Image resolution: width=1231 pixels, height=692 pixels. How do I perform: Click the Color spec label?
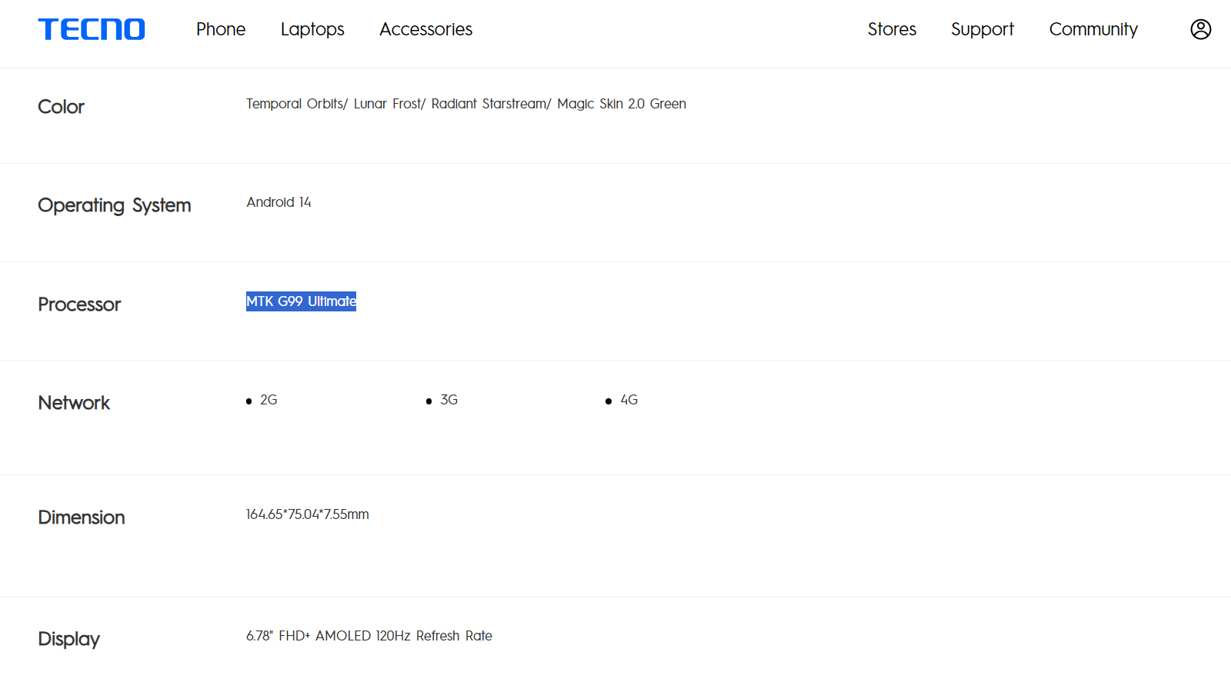[x=61, y=107]
